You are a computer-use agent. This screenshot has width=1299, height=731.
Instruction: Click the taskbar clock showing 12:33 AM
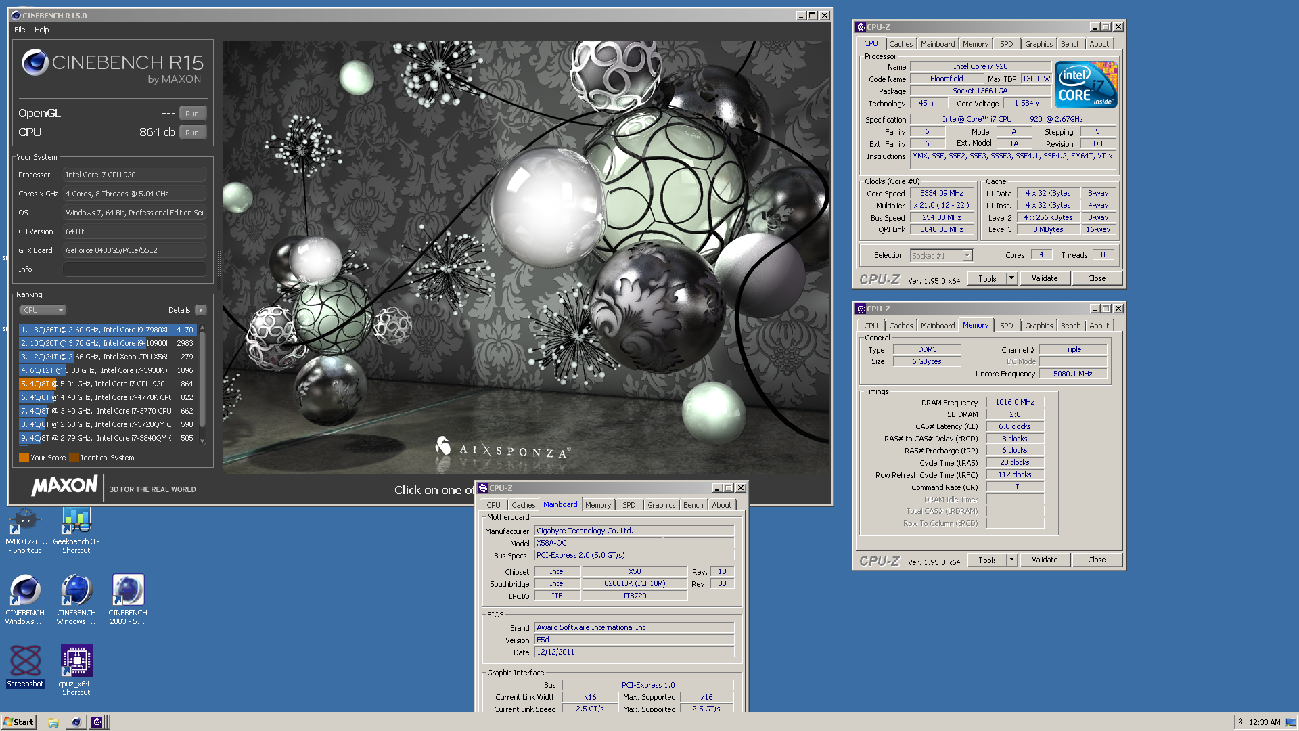click(1264, 722)
